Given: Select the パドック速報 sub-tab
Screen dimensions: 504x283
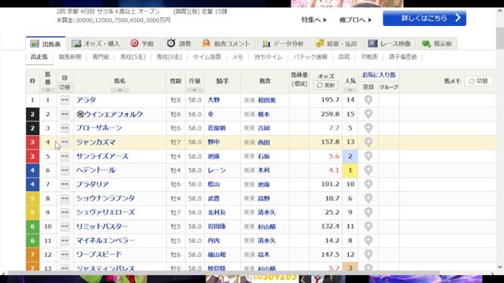Looking at the screenshot, I should [x=310, y=57].
